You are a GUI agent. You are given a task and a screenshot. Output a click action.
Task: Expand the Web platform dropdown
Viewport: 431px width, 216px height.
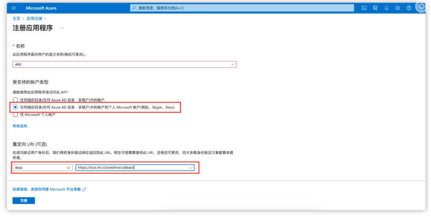(x=43, y=168)
